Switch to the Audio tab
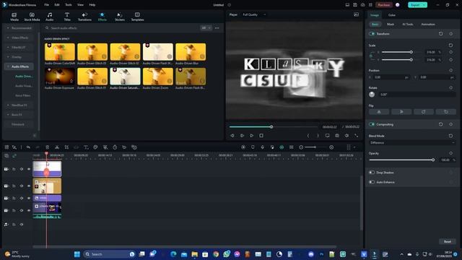Screen dimensions: 462x260 (50, 17)
